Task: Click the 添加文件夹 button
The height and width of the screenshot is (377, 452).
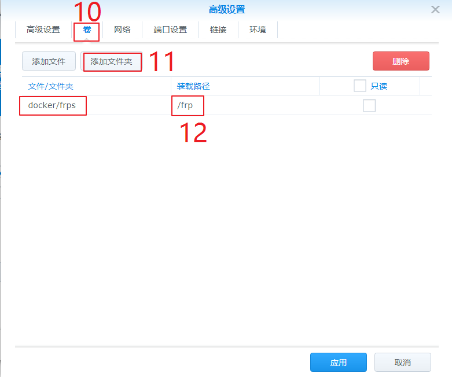Action: (x=112, y=61)
